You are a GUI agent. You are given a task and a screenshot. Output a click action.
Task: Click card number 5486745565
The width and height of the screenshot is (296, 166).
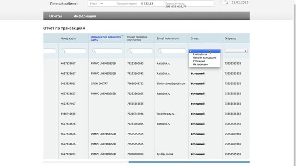pyautogui.click(x=68, y=114)
